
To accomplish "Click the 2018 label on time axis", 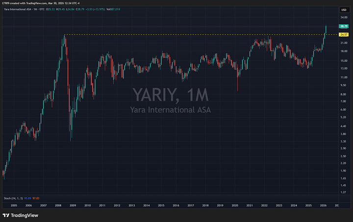I will point(205,205).
